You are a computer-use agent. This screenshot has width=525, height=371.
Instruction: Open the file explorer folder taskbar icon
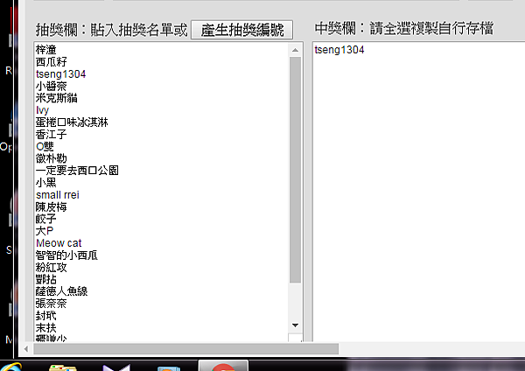[63, 368]
